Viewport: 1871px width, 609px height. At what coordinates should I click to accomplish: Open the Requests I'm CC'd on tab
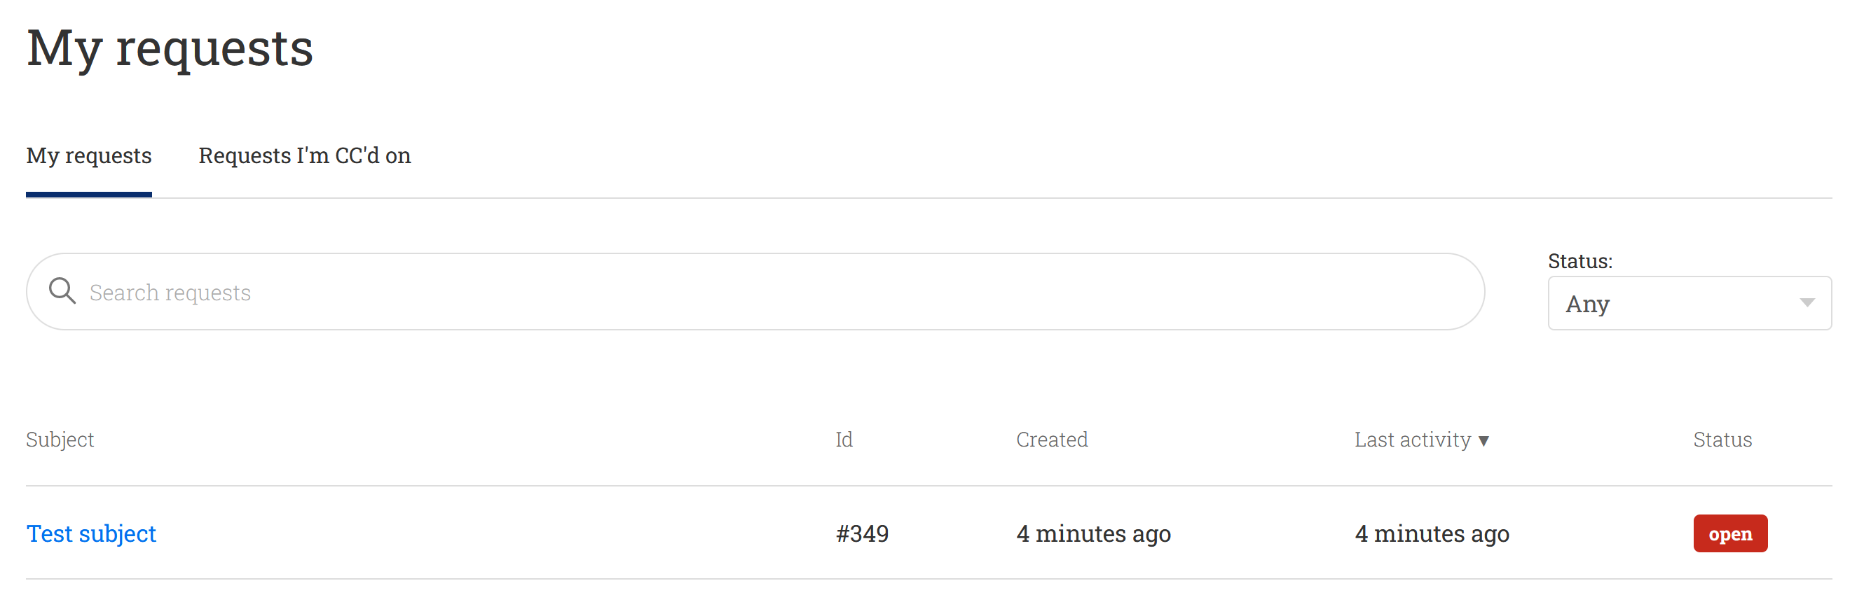tap(304, 155)
